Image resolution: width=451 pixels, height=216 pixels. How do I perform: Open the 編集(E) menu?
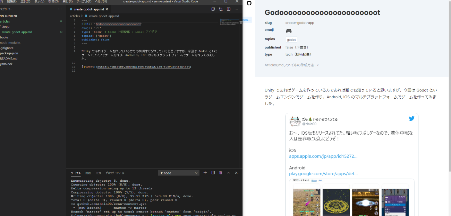[x=11, y=2]
